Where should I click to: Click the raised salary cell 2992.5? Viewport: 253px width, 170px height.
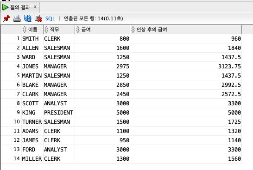point(186,85)
